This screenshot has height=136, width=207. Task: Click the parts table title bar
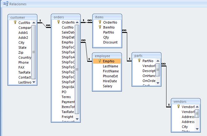147,56
